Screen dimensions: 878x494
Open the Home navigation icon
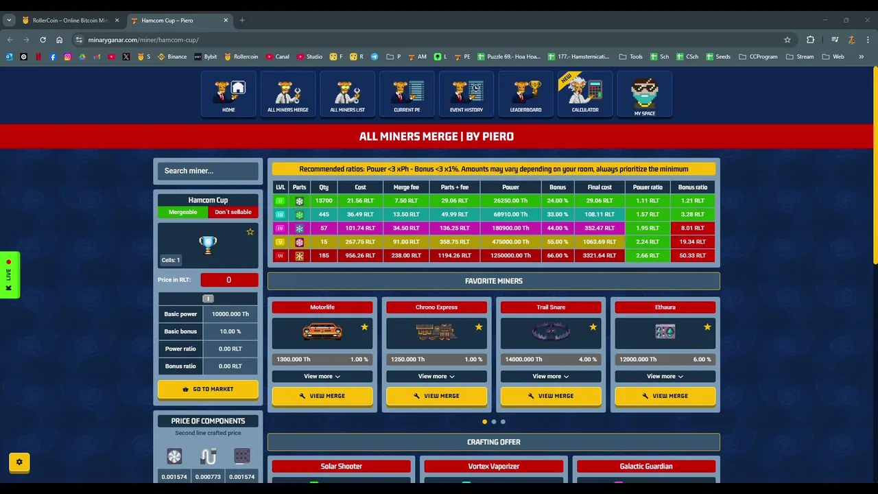(x=228, y=94)
